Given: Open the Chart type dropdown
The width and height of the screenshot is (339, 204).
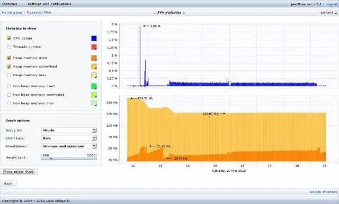Looking at the screenshot, I should coord(69,138).
